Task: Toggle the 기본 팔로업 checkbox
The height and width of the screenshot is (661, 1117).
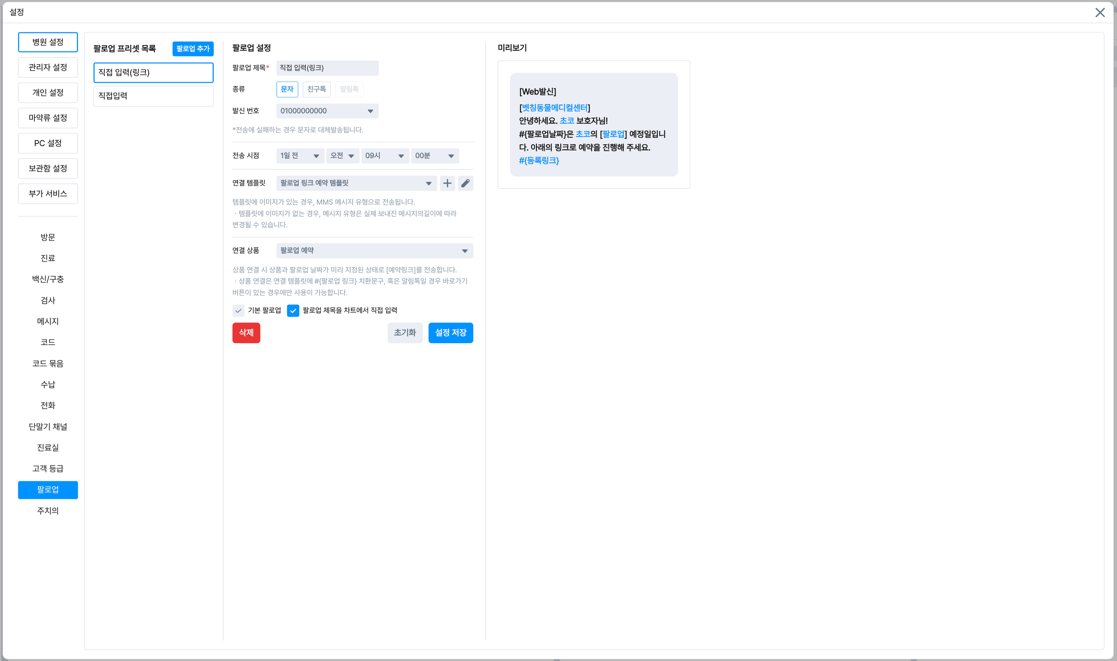Action: (x=238, y=310)
